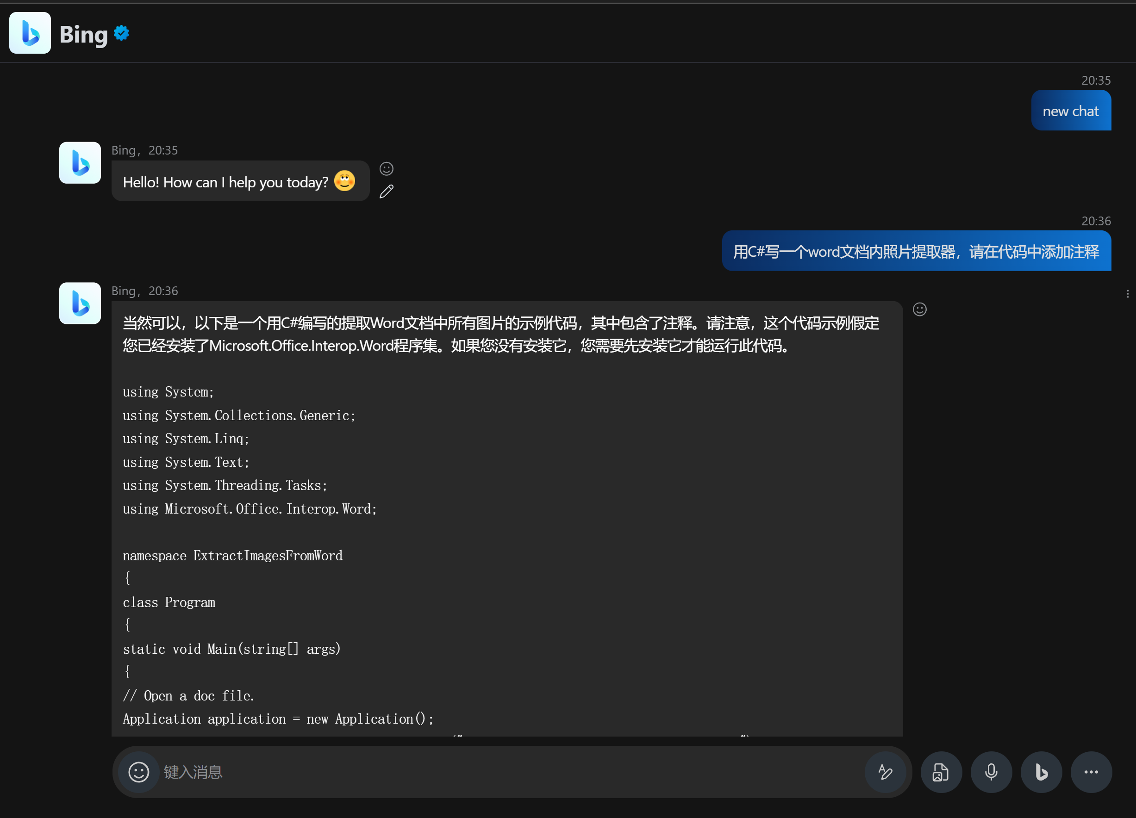Open the three-dot more options menu
This screenshot has width=1136, height=818.
pos(1091,772)
